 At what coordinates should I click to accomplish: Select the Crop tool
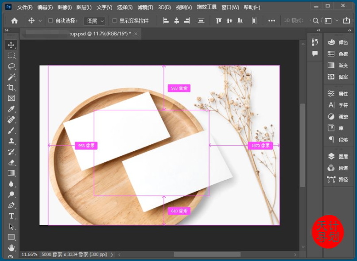(x=11, y=88)
